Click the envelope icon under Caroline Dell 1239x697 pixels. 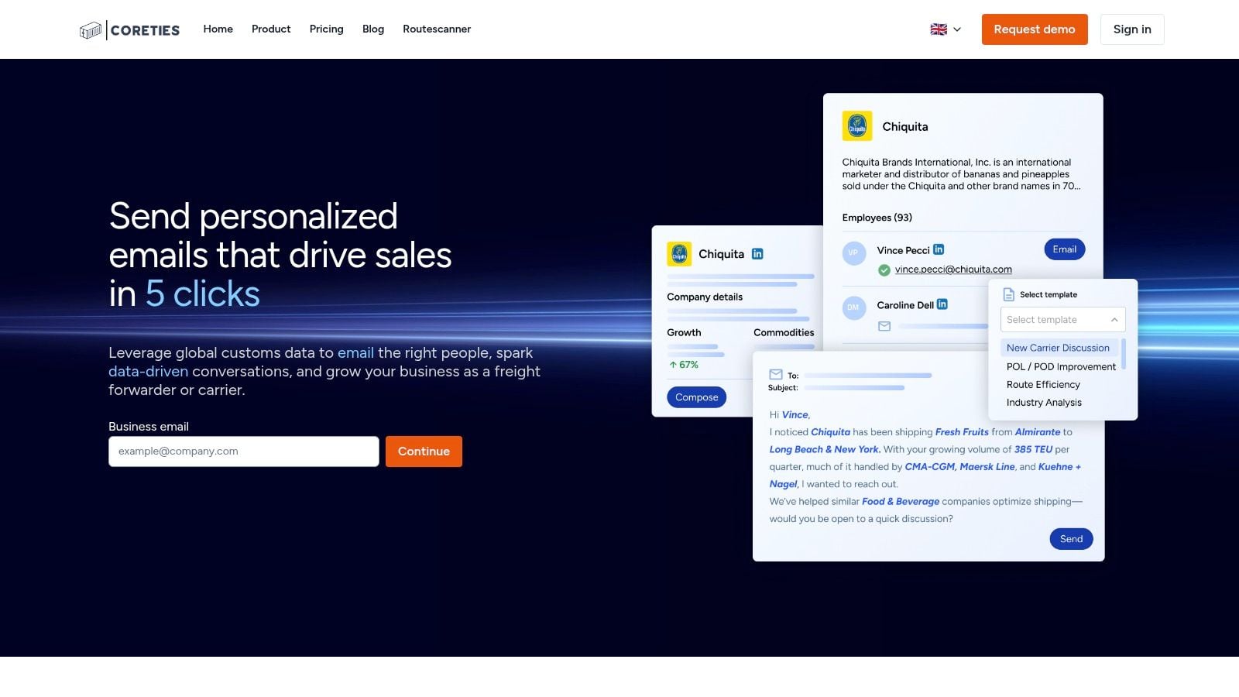(x=884, y=326)
